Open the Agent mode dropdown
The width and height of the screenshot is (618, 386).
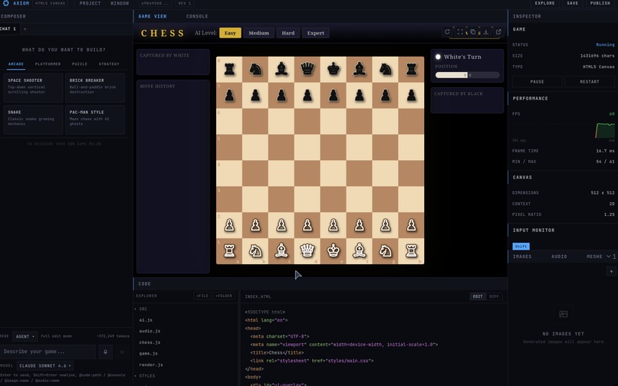tap(25, 336)
